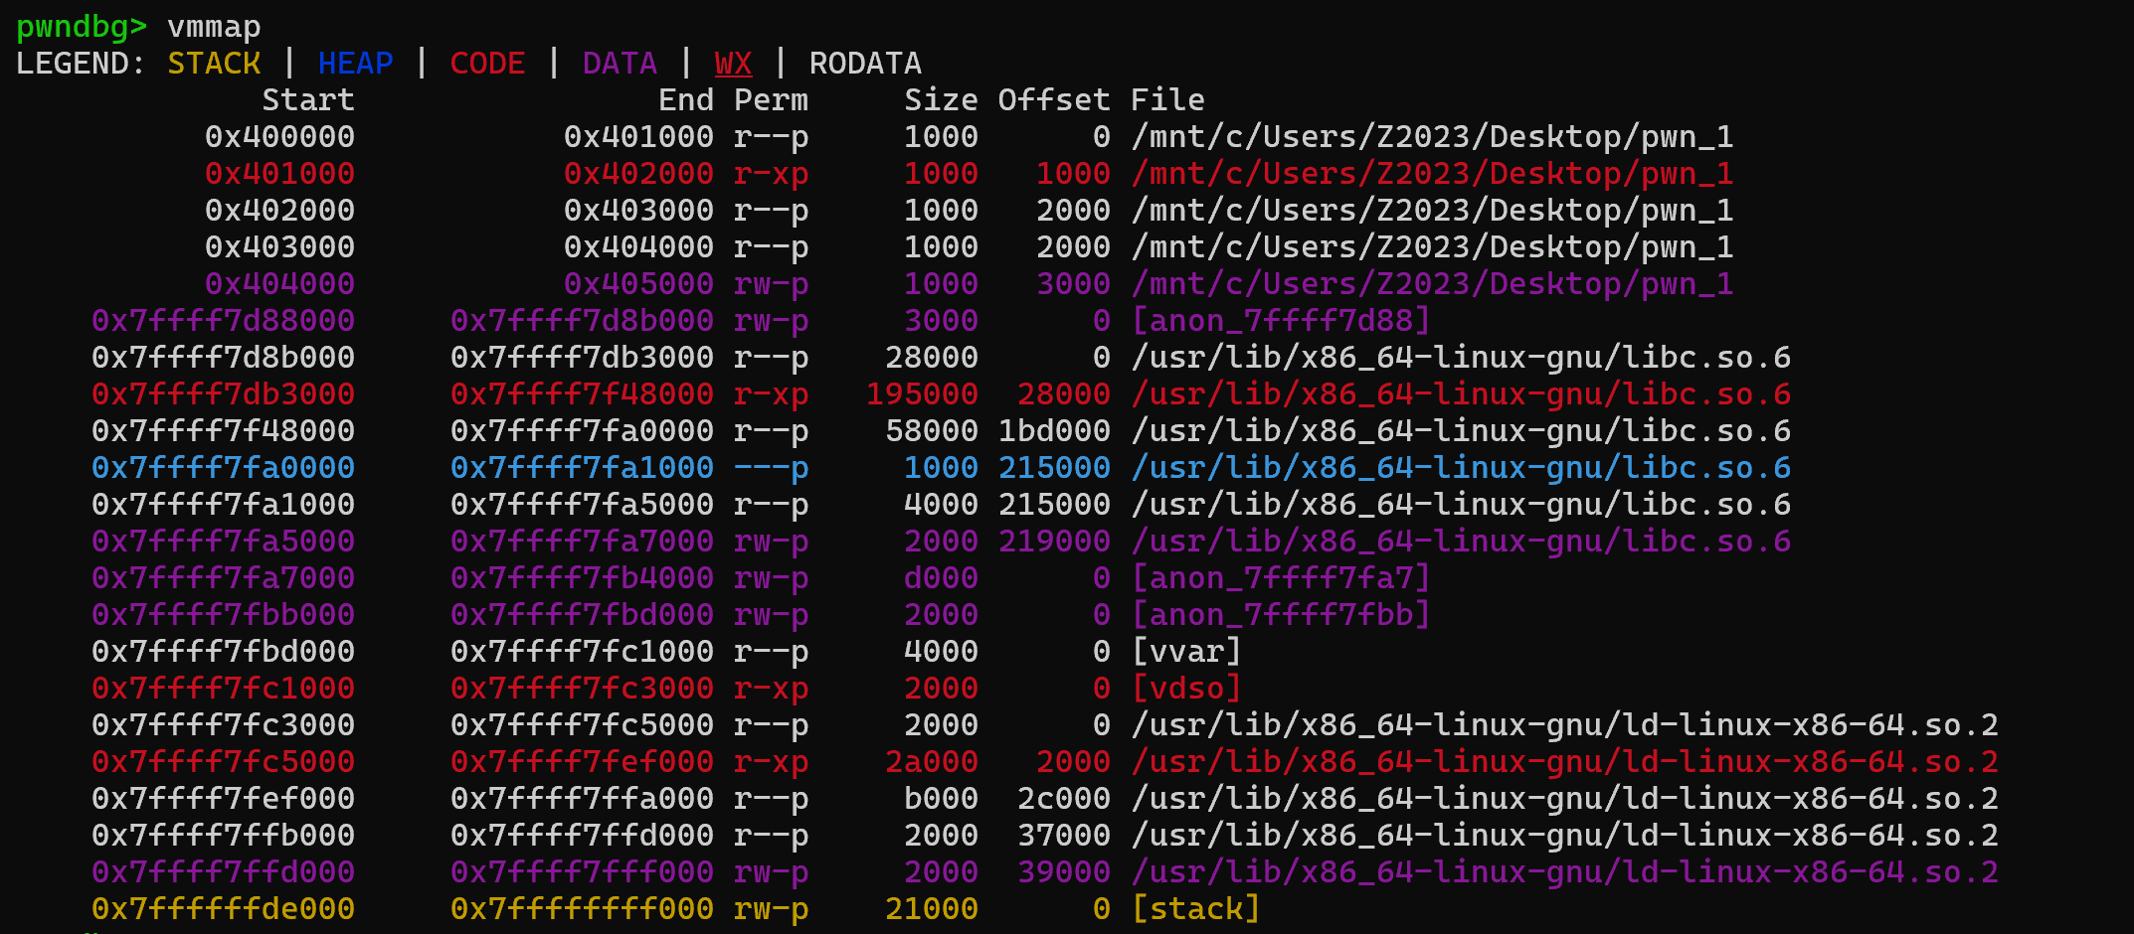Select stack end address 0x7ffffffff000

582,909
